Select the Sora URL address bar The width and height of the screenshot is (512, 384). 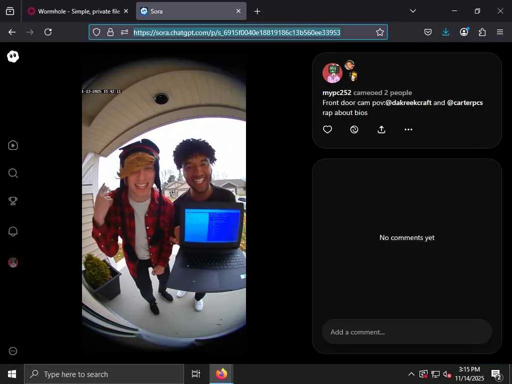[237, 32]
